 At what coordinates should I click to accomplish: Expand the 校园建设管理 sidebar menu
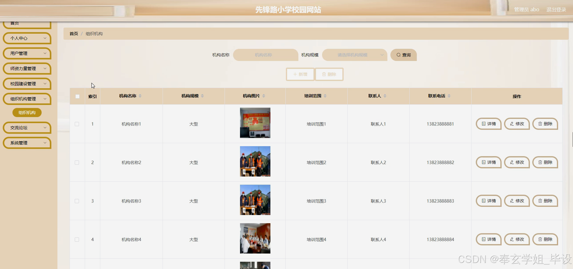coord(27,84)
